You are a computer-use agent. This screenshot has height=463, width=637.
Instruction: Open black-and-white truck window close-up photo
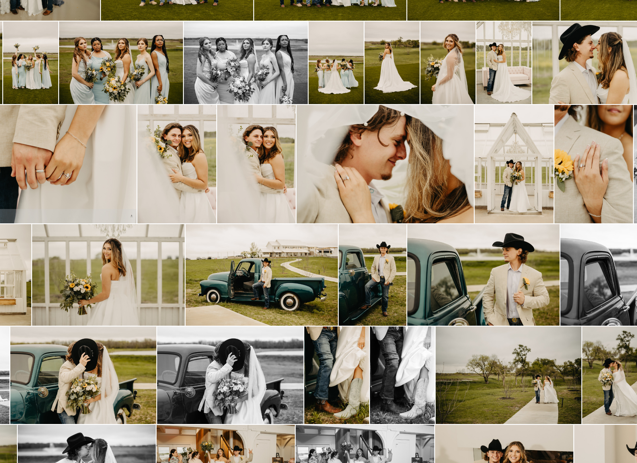pyautogui.click(x=598, y=275)
